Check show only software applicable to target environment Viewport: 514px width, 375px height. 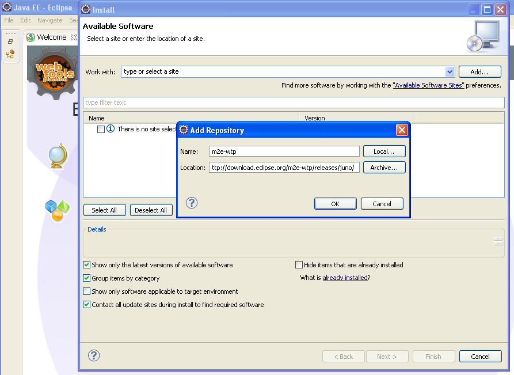click(86, 291)
